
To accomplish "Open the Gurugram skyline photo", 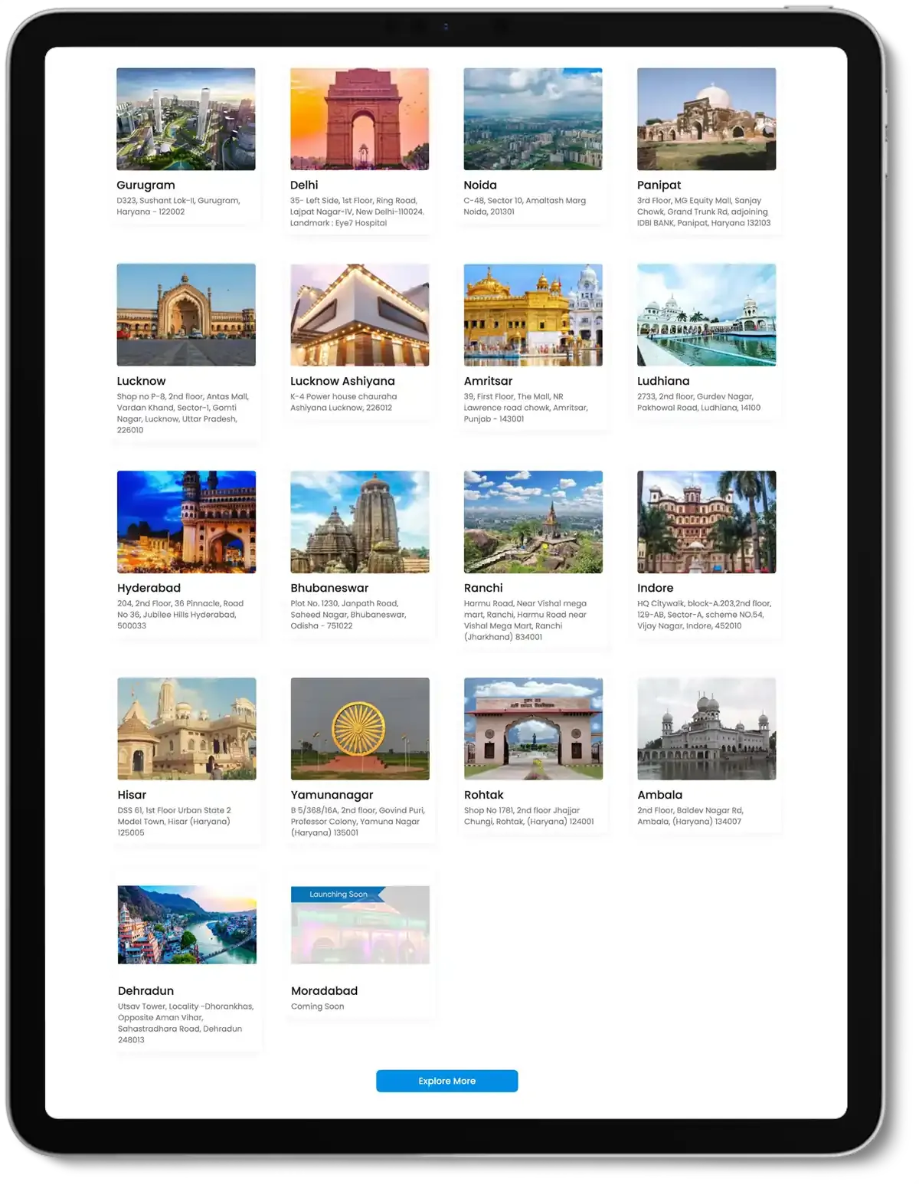I will click(185, 119).
